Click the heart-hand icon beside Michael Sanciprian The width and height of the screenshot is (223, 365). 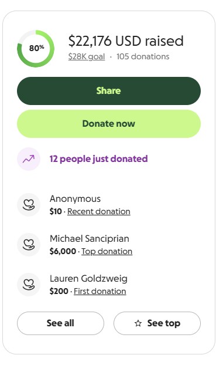[x=29, y=245]
